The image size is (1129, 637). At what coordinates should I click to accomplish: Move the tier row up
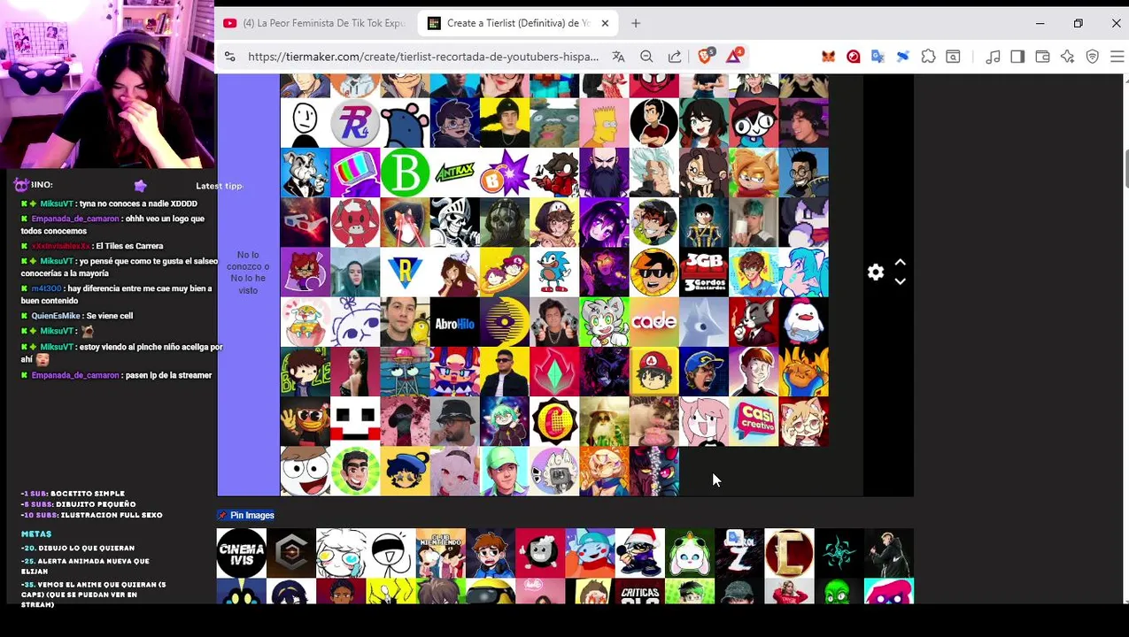[x=900, y=263]
